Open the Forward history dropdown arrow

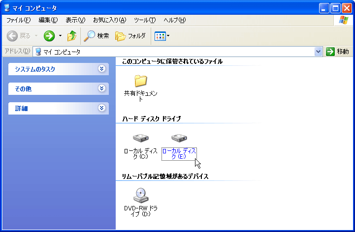coord(60,36)
